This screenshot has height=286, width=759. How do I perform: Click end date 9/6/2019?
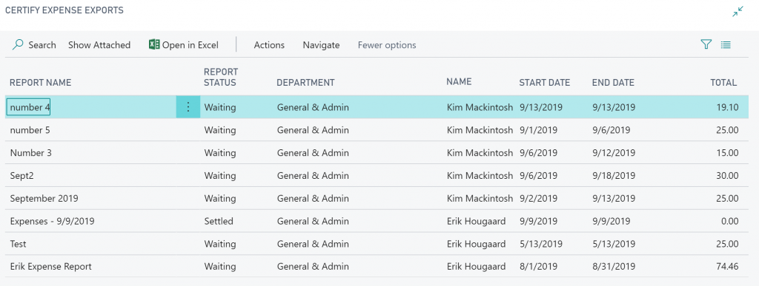pos(611,130)
